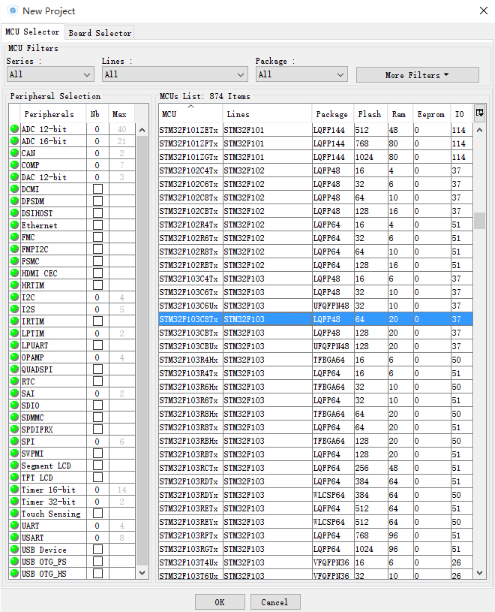Click the Nb value cell for USART
The image size is (495, 612).
[97, 538]
